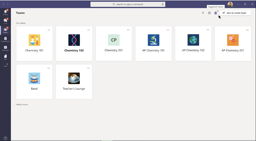Screen dimensions: 256x141
Task: Click the search or command box
Action: [128, 4]
